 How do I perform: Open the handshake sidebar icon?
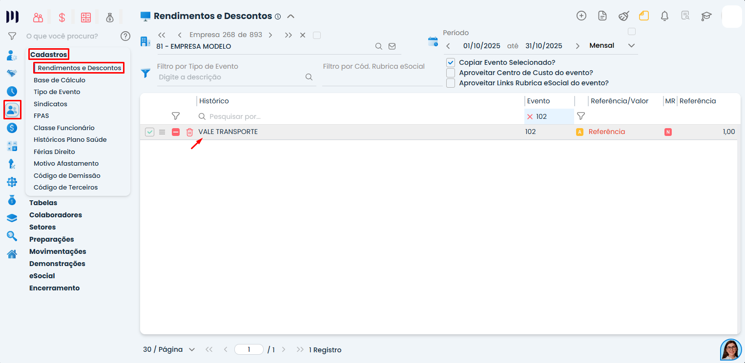[12, 73]
